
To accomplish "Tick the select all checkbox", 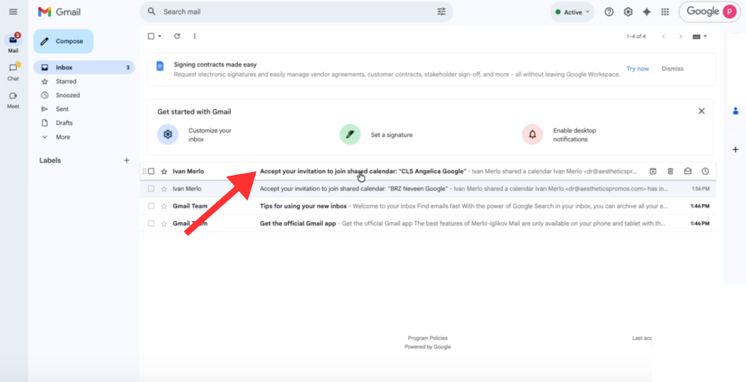I will pos(151,36).
